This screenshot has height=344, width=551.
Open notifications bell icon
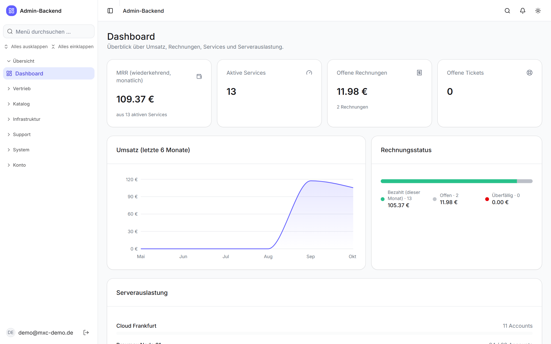523,11
